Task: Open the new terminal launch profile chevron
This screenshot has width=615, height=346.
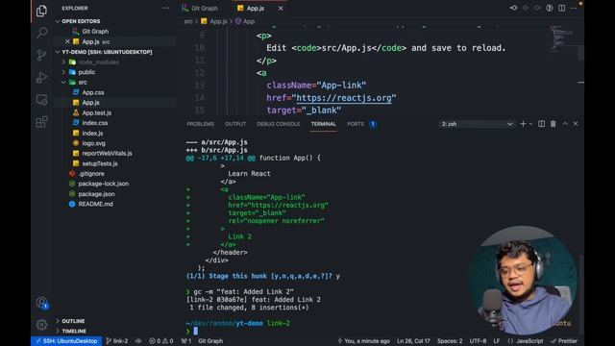Action: (x=530, y=124)
